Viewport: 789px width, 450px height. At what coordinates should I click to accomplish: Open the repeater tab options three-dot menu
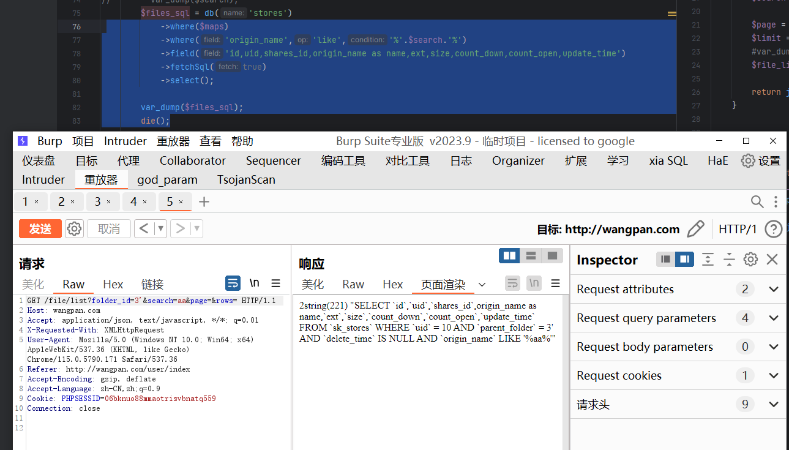pyautogui.click(x=776, y=201)
